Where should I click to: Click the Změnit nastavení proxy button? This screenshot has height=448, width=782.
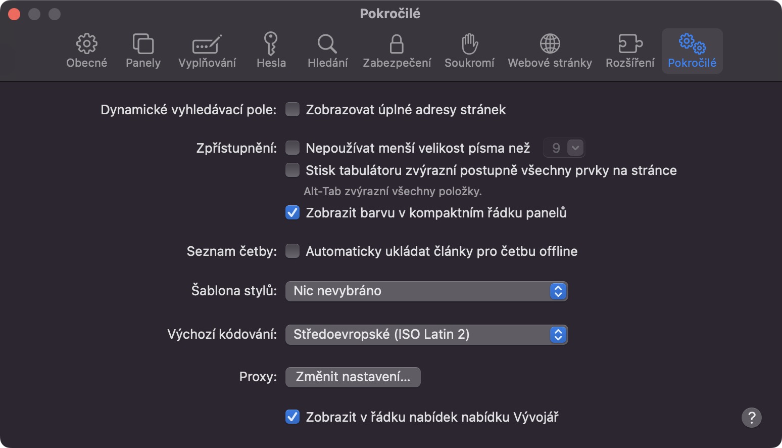(353, 377)
